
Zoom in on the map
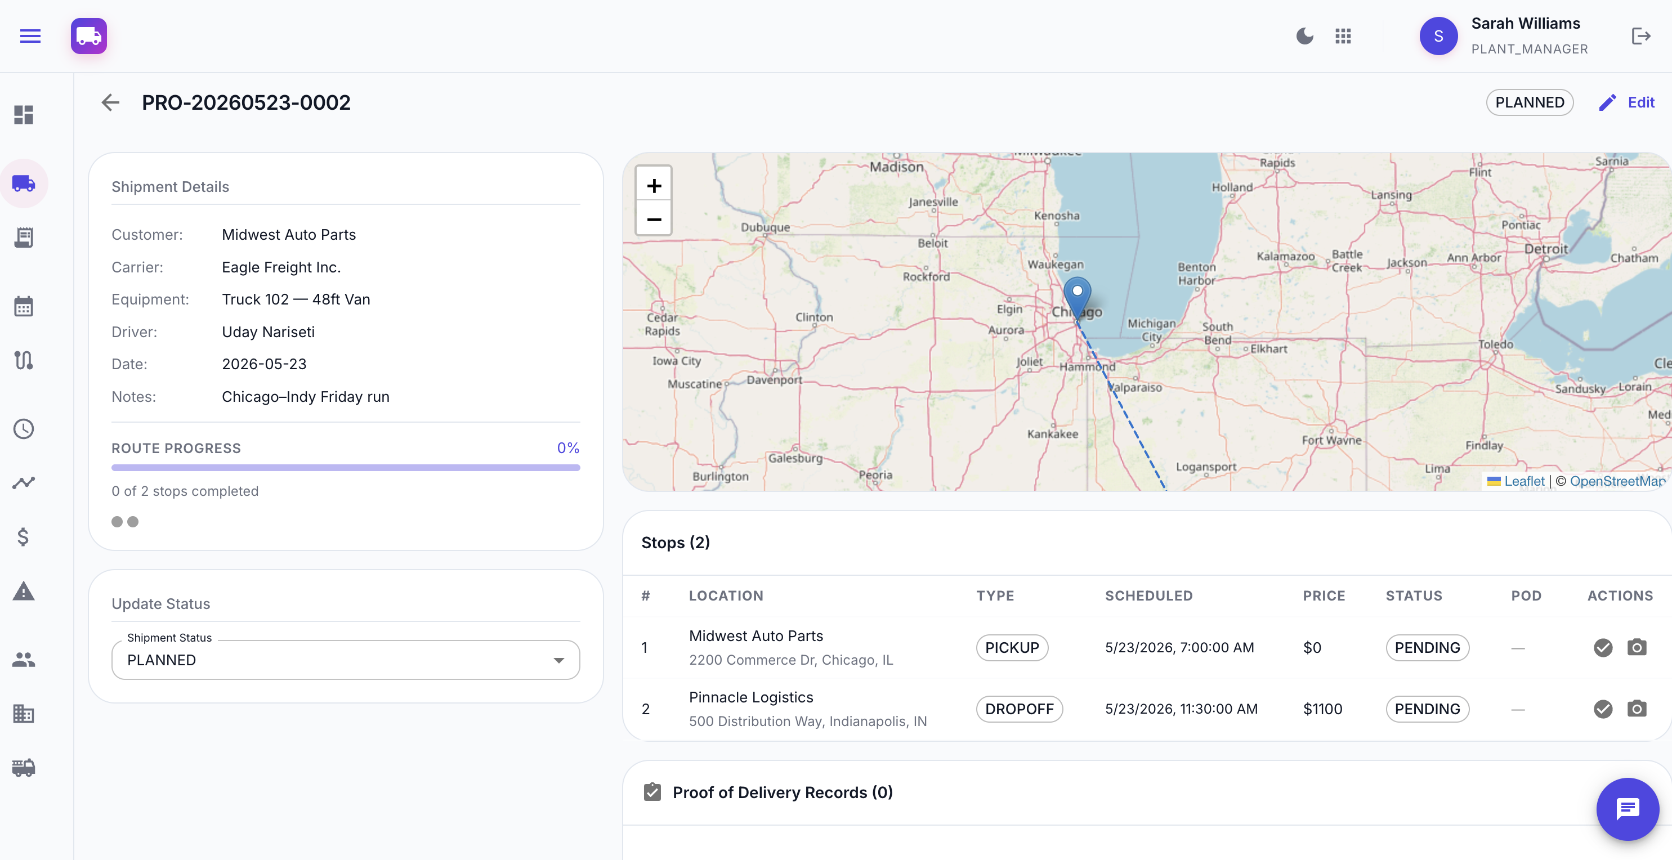[654, 186]
